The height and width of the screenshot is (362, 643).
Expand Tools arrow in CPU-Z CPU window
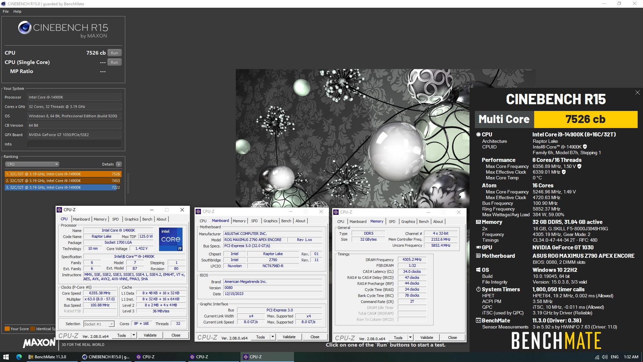(134, 335)
